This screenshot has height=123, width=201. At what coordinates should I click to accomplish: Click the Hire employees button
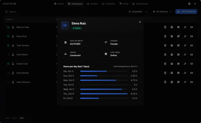[x=186, y=12]
